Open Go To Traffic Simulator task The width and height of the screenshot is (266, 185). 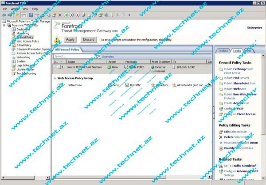(x=239, y=166)
